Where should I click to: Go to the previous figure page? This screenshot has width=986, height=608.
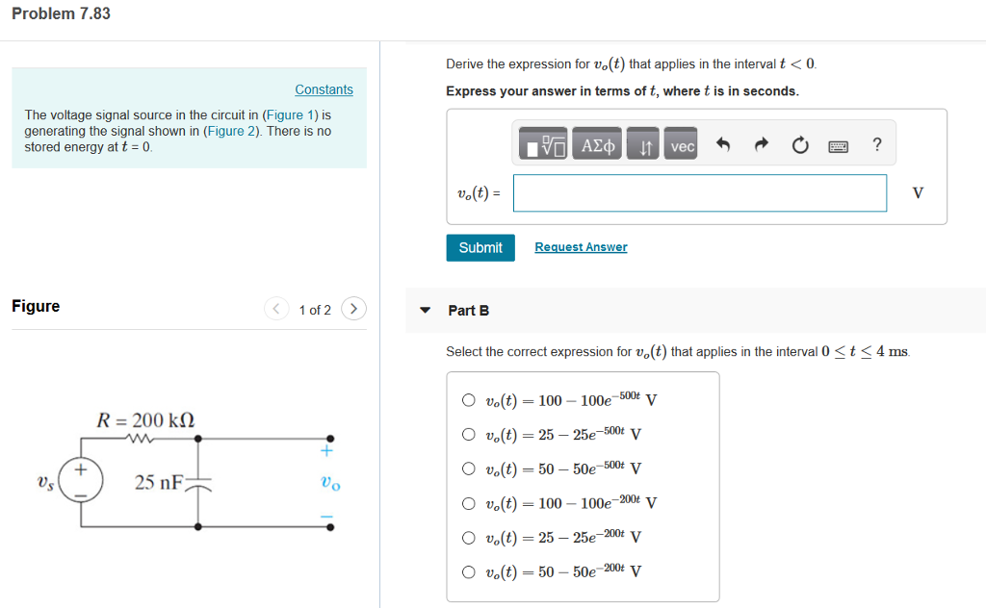click(276, 310)
